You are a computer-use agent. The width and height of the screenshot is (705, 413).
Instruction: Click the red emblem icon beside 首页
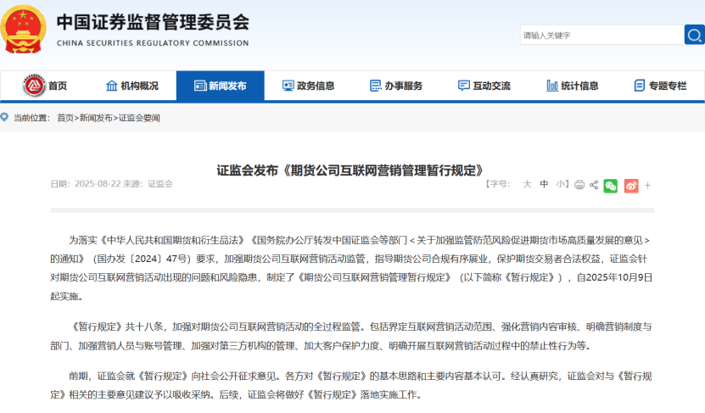pyautogui.click(x=34, y=86)
